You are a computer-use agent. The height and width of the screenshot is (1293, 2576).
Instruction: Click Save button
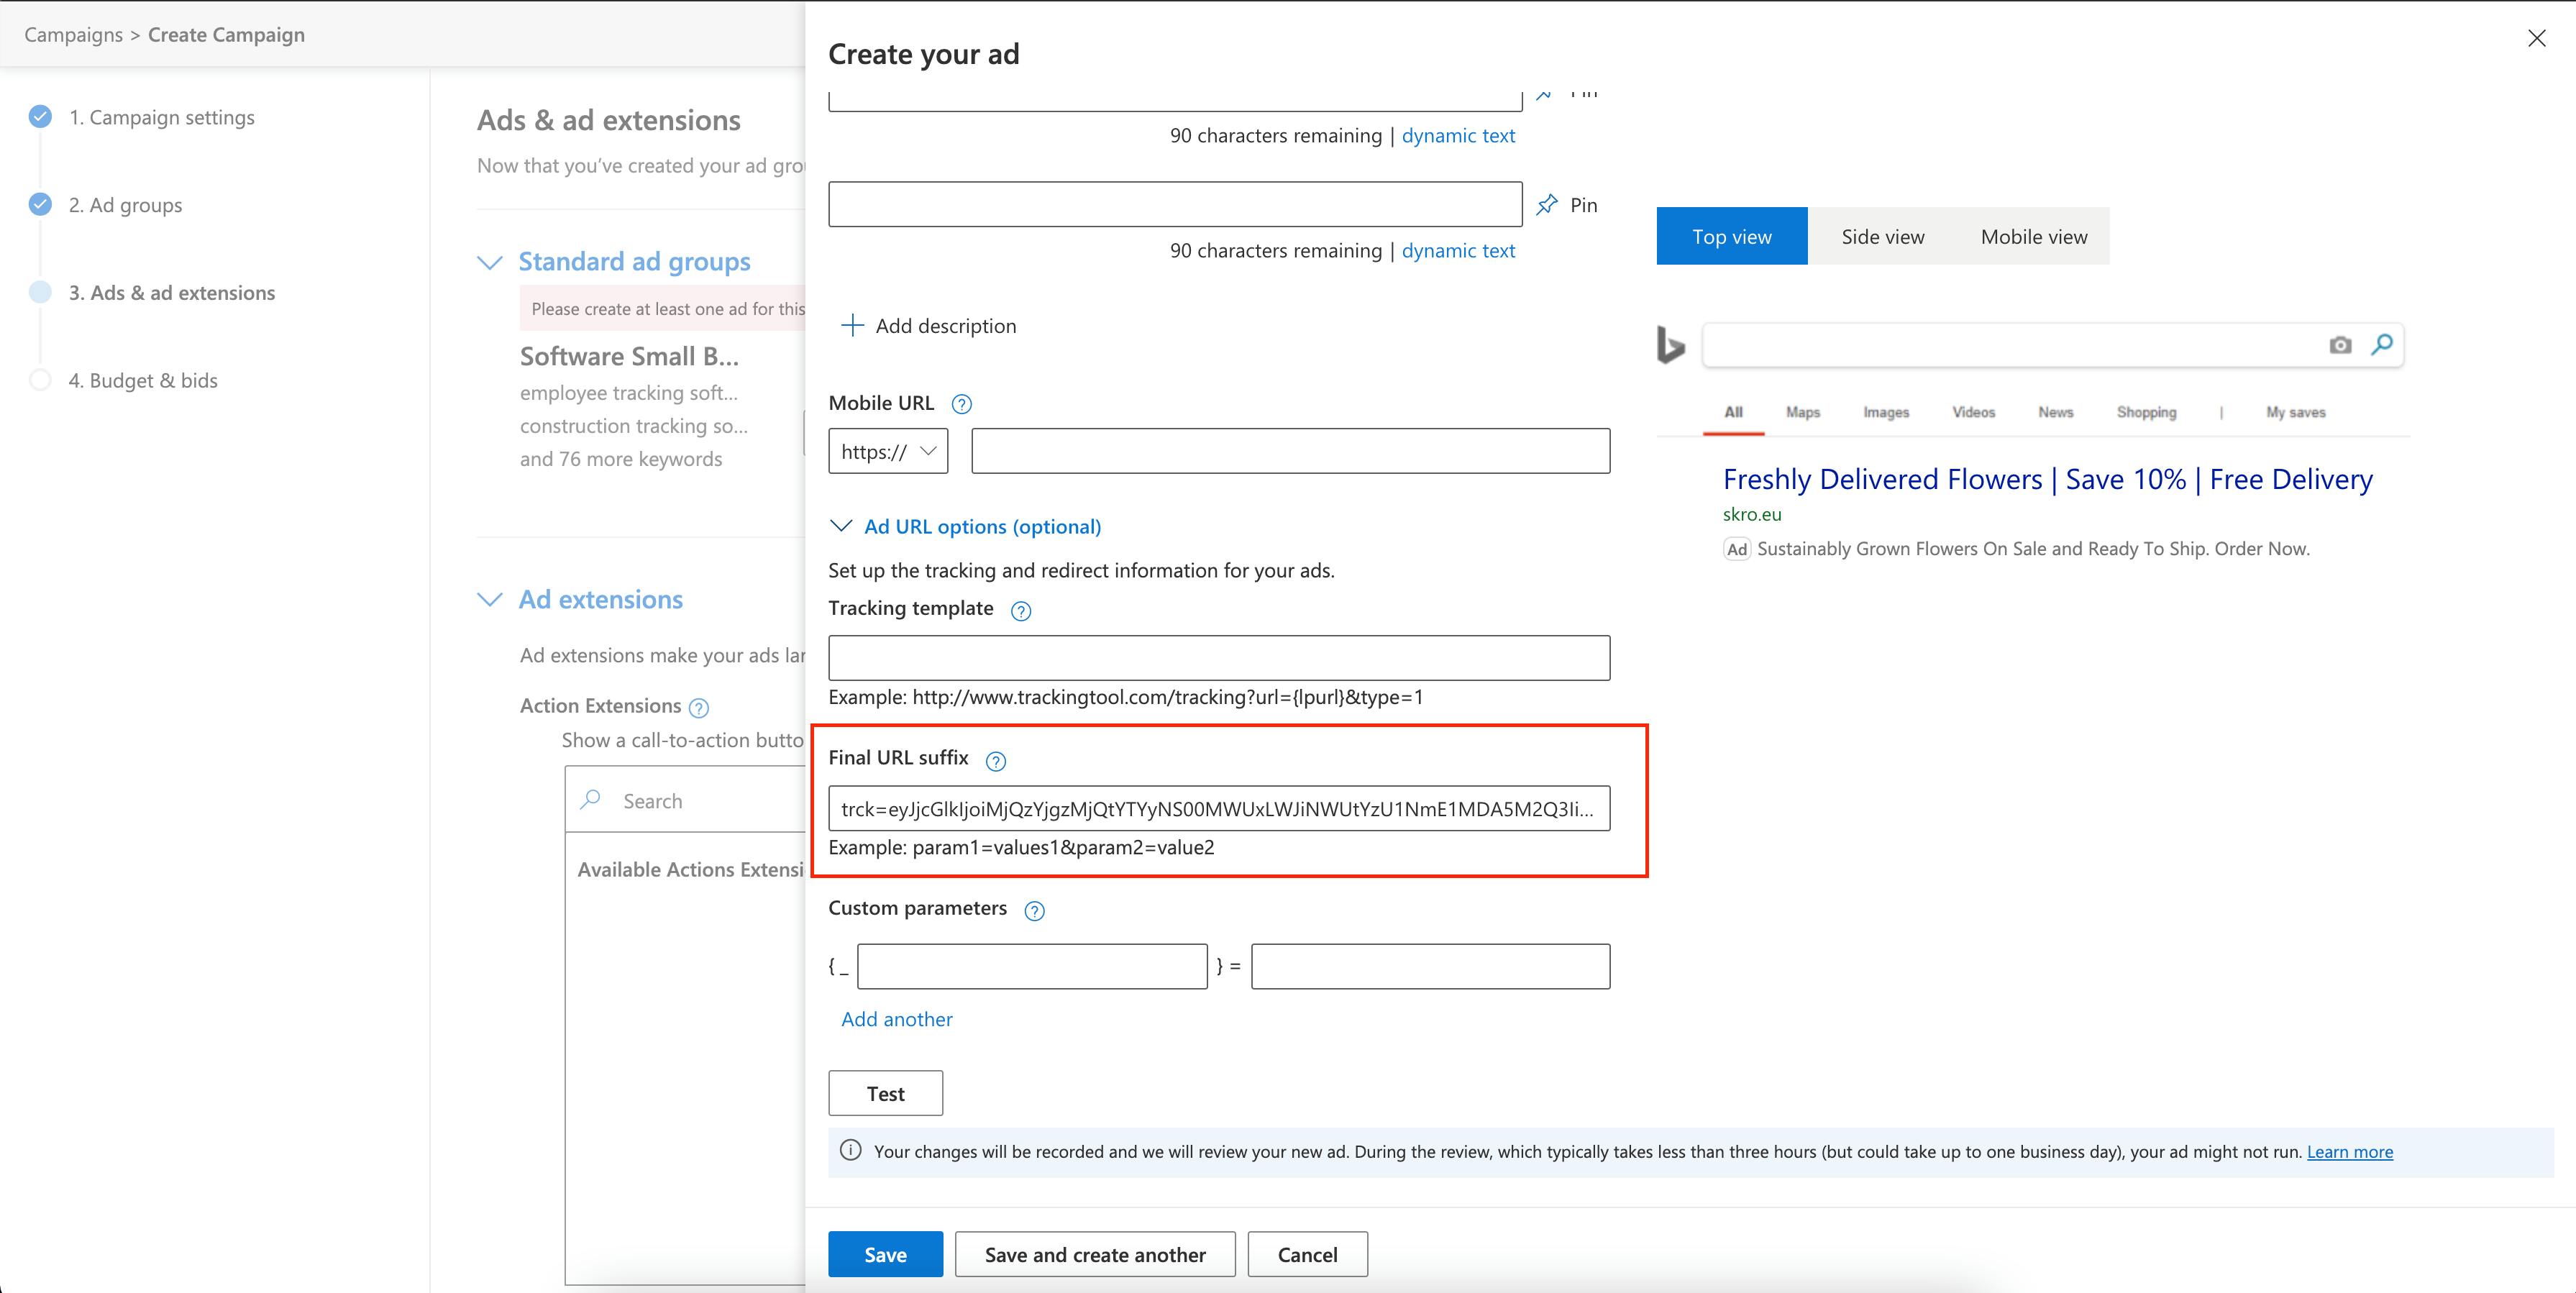[885, 1254]
